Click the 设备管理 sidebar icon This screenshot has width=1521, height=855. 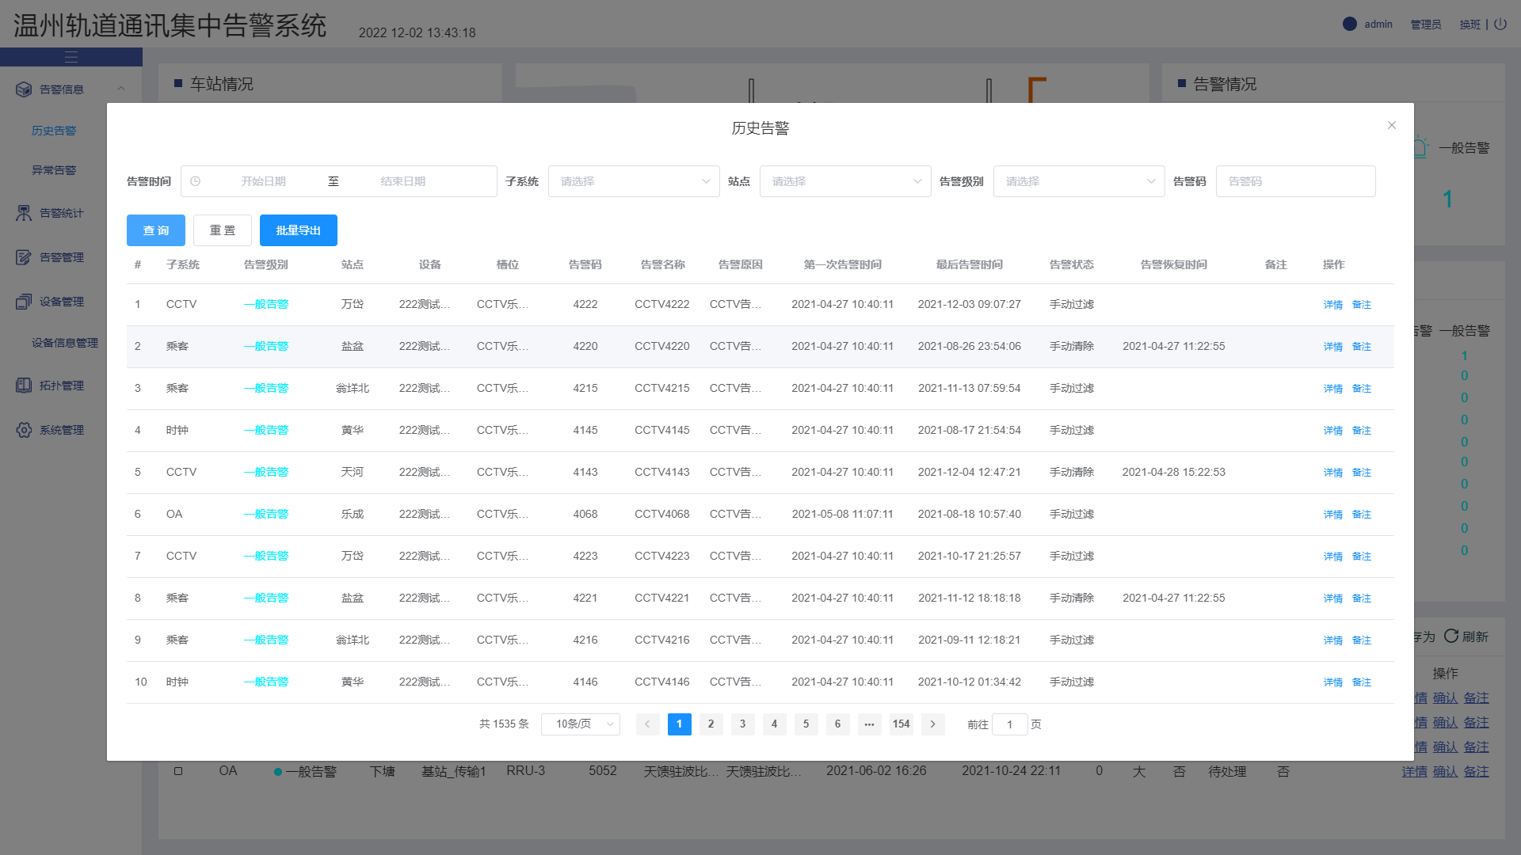tap(24, 302)
